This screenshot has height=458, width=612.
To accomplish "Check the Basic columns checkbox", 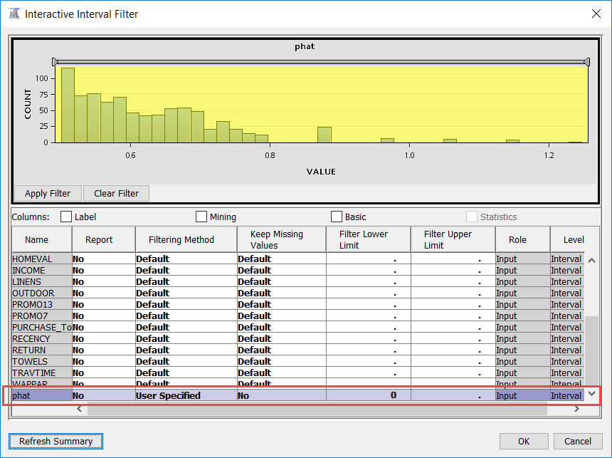I will pyautogui.click(x=337, y=217).
